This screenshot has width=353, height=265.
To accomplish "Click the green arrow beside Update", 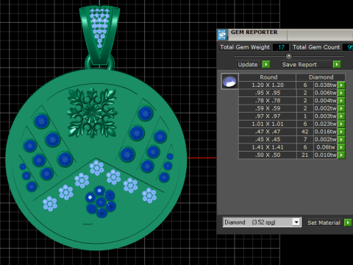I will (x=266, y=64).
